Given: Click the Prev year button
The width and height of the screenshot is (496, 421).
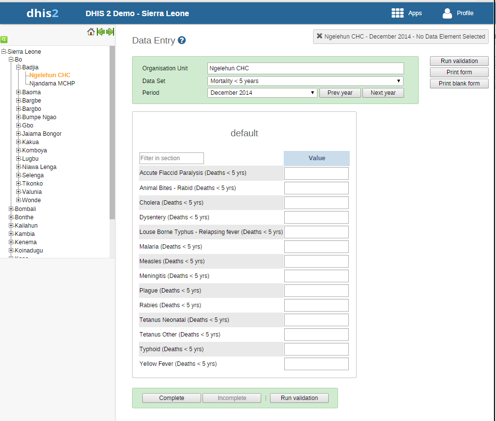Looking at the screenshot, I should coord(340,93).
